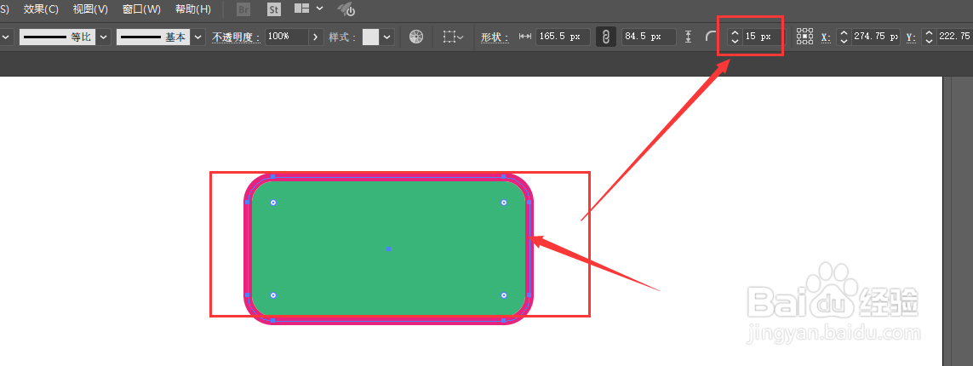Open the 形状 shape properties link
The image size is (973, 366).
coord(495,37)
